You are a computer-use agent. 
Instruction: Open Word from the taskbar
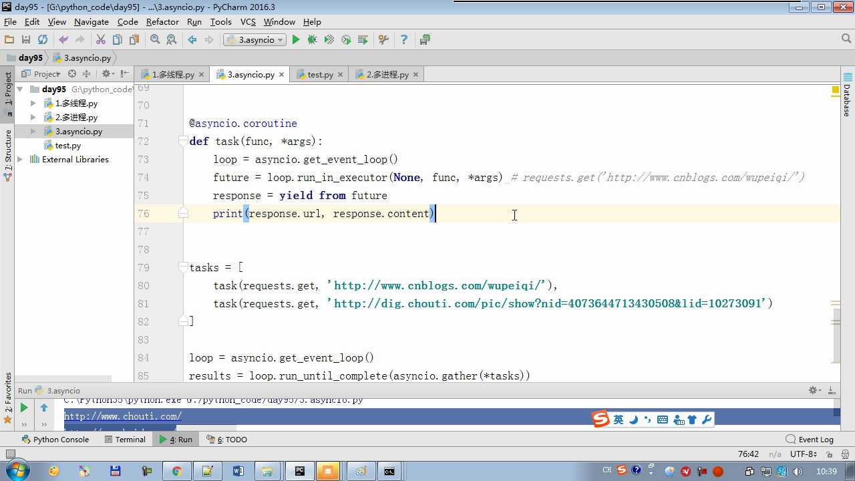(x=238, y=471)
